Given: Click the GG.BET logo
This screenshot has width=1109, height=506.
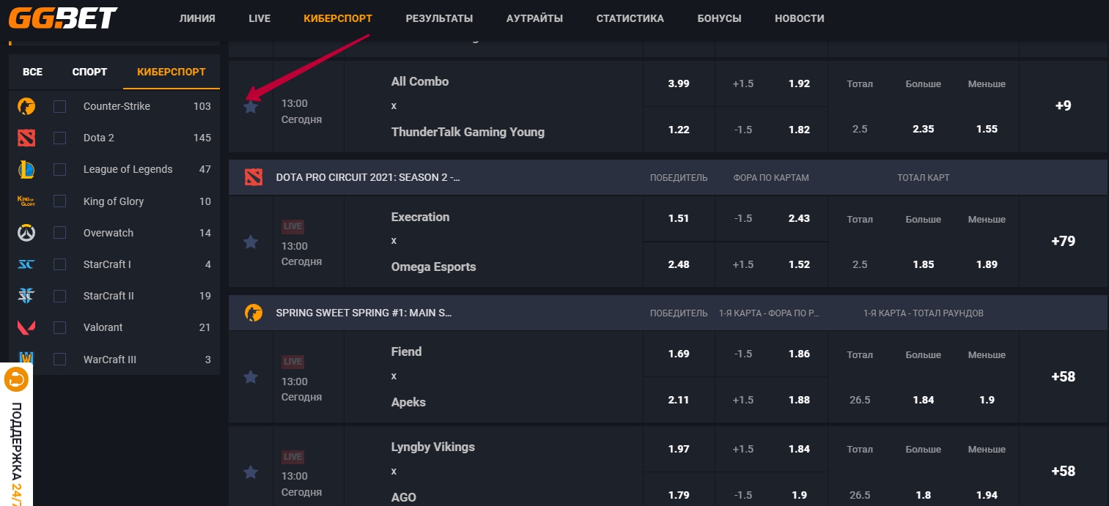Looking at the screenshot, I should (x=63, y=18).
